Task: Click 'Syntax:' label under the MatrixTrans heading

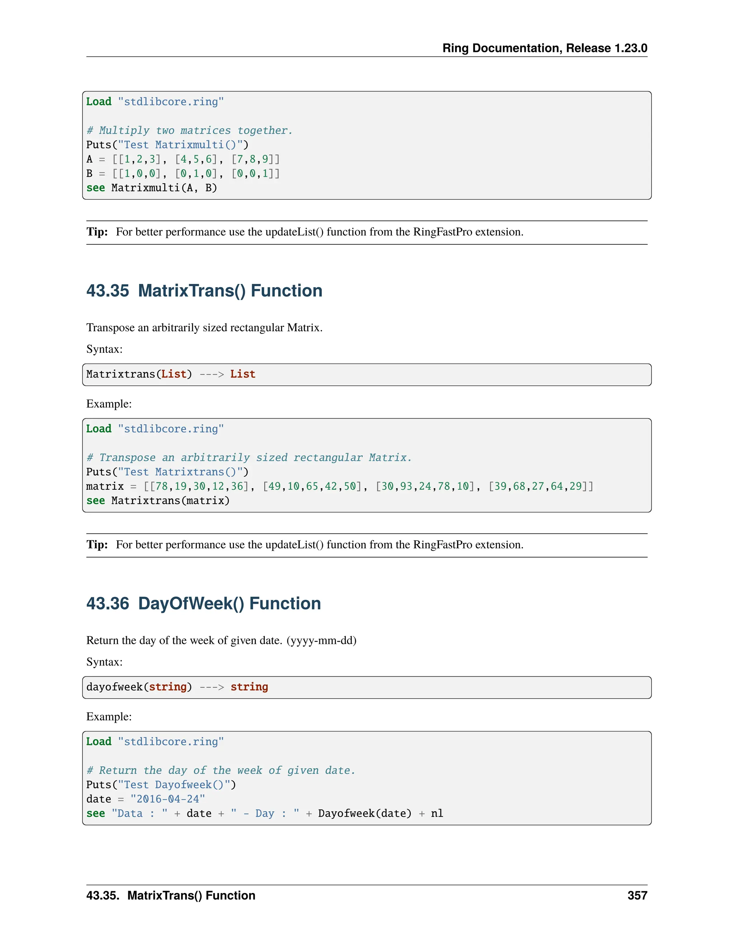Action: 104,349
